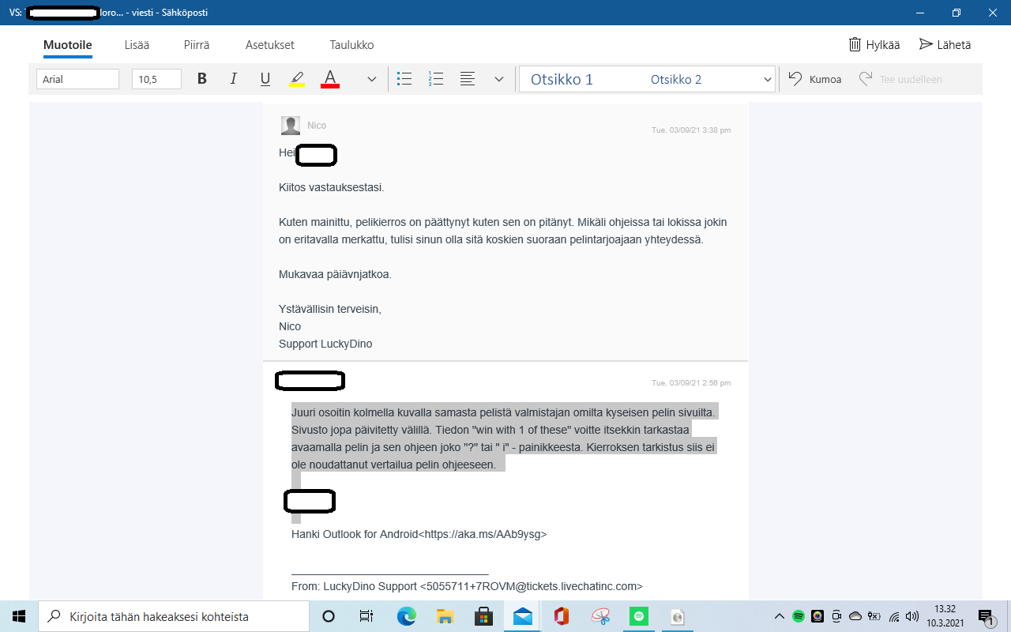Expand the heading styles gallery

pyautogui.click(x=767, y=79)
